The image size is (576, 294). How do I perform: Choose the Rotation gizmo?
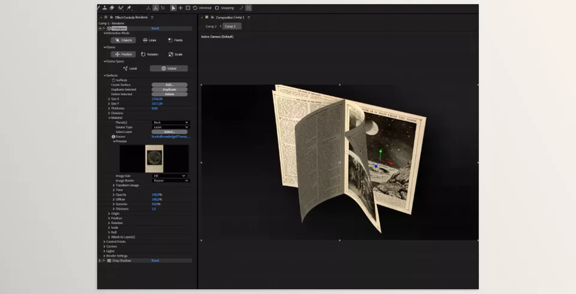click(x=149, y=54)
